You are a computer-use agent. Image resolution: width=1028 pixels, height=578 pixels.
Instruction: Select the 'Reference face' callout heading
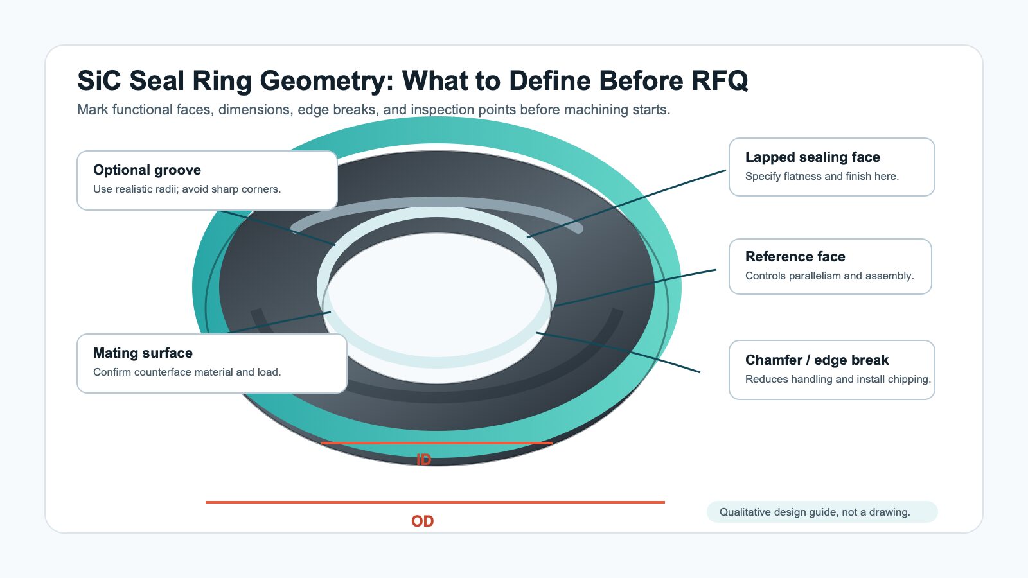coord(795,257)
